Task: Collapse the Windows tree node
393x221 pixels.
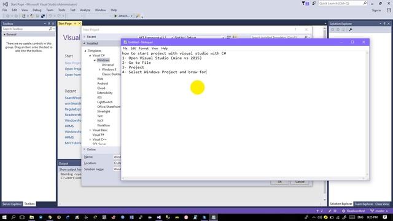Action: tap(95, 60)
